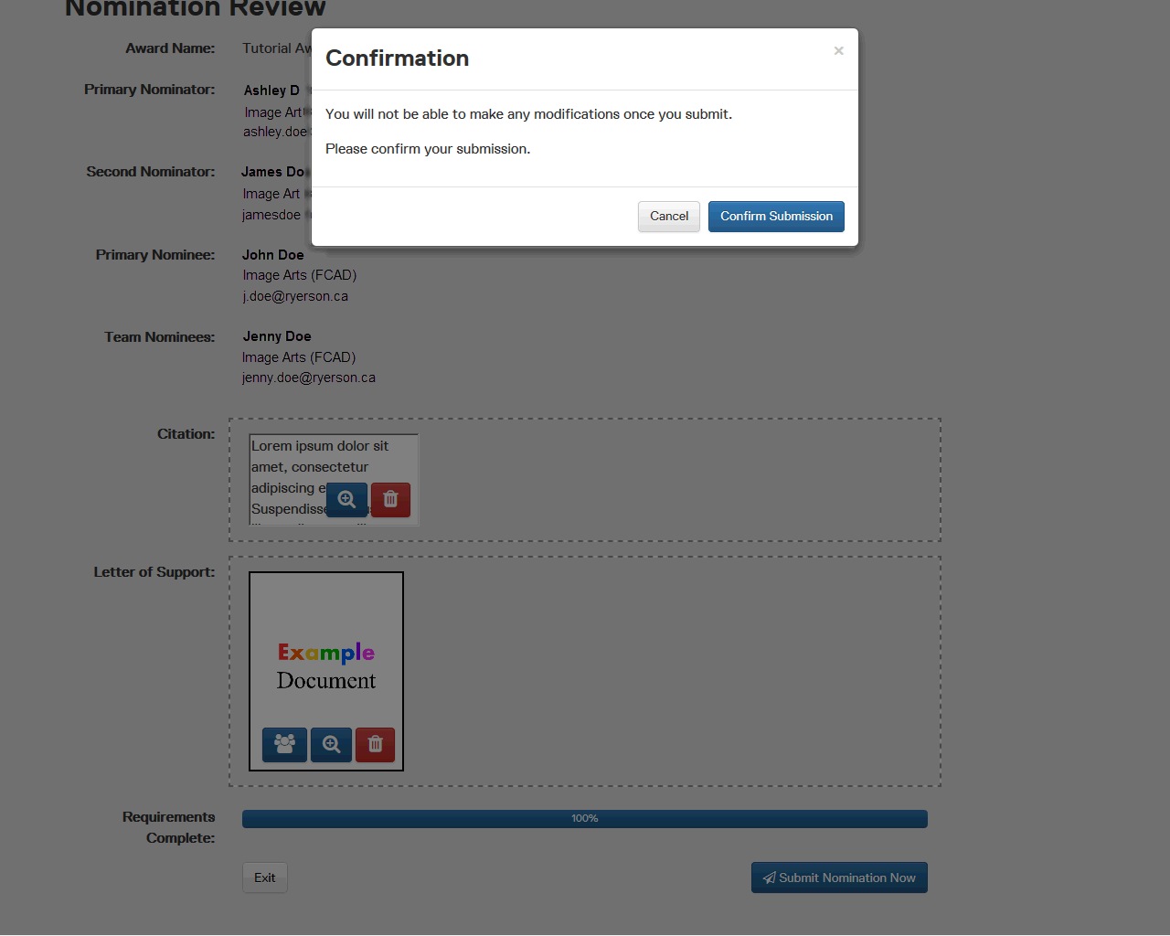Select the Primary Nominee name John Doe
Screen dimensions: 1170x936
273,255
